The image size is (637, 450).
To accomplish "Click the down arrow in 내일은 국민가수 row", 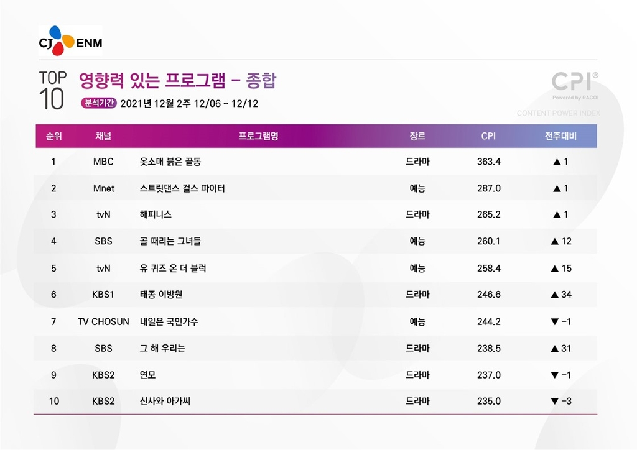I will pos(555,322).
